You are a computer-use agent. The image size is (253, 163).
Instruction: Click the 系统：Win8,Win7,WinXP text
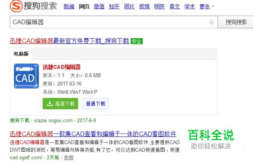point(70,92)
